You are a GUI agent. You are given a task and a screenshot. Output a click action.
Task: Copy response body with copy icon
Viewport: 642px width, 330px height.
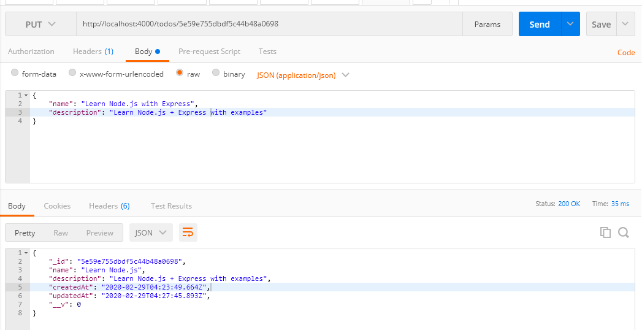pos(605,232)
